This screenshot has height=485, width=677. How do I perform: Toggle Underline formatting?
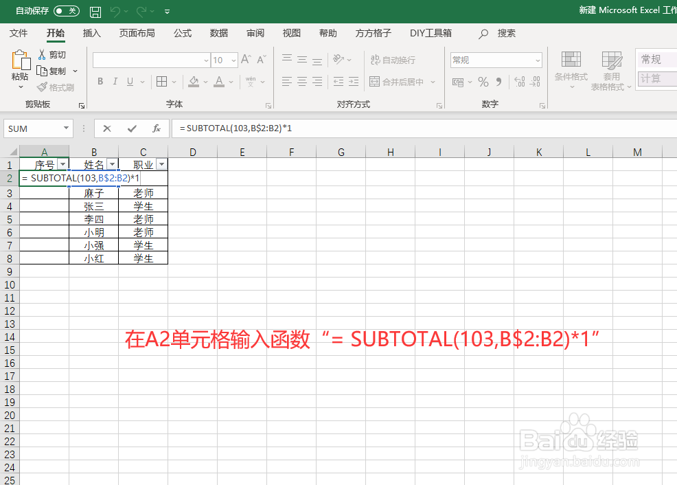[130, 81]
